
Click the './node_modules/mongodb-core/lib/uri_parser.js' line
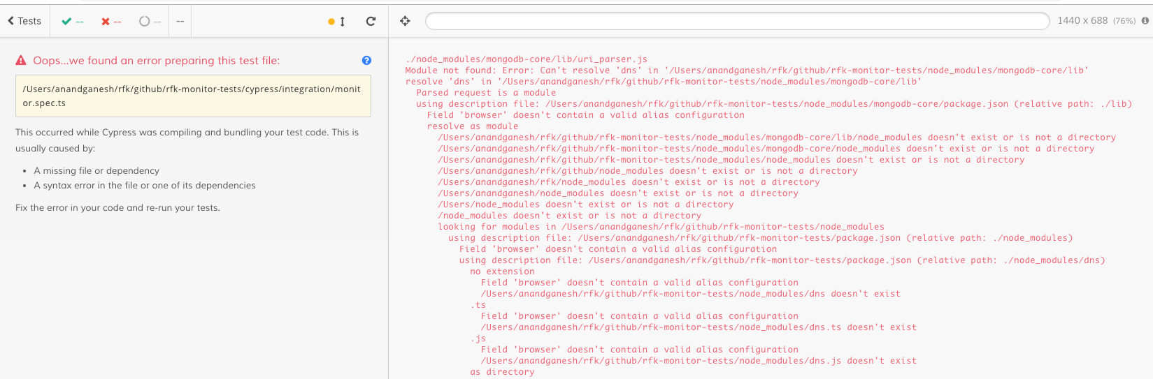527,59
